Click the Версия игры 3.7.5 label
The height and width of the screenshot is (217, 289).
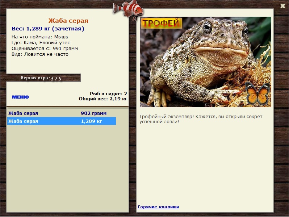[x=41, y=78]
